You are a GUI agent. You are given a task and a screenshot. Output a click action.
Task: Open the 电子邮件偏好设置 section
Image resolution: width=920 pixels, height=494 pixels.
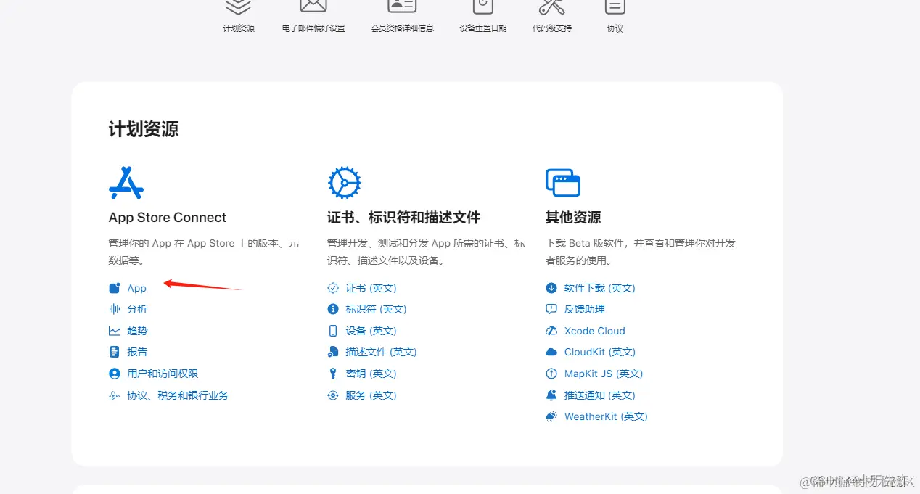tap(313, 18)
